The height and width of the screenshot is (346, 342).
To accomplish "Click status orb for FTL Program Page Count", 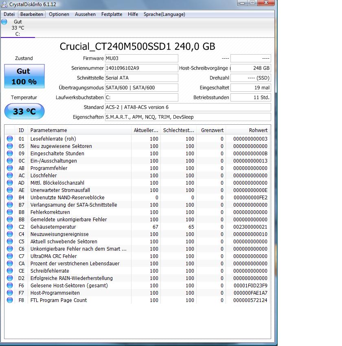I will 10,300.
